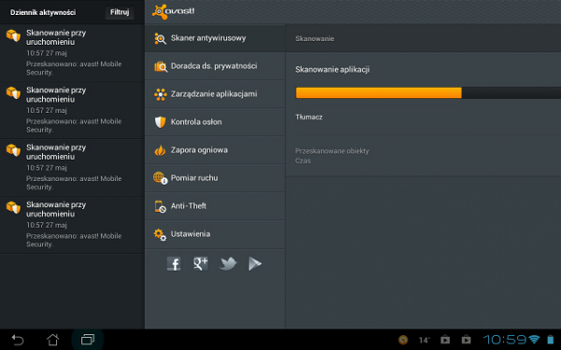Screen dimensions: 561x350
Task: Click the 14° weather notification
Action: coord(424,341)
